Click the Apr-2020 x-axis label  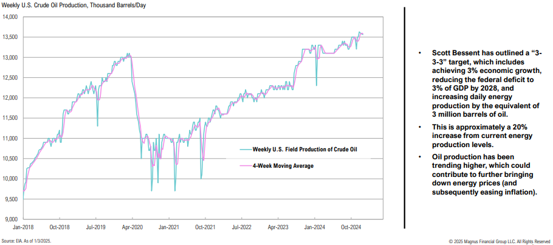[132, 226]
